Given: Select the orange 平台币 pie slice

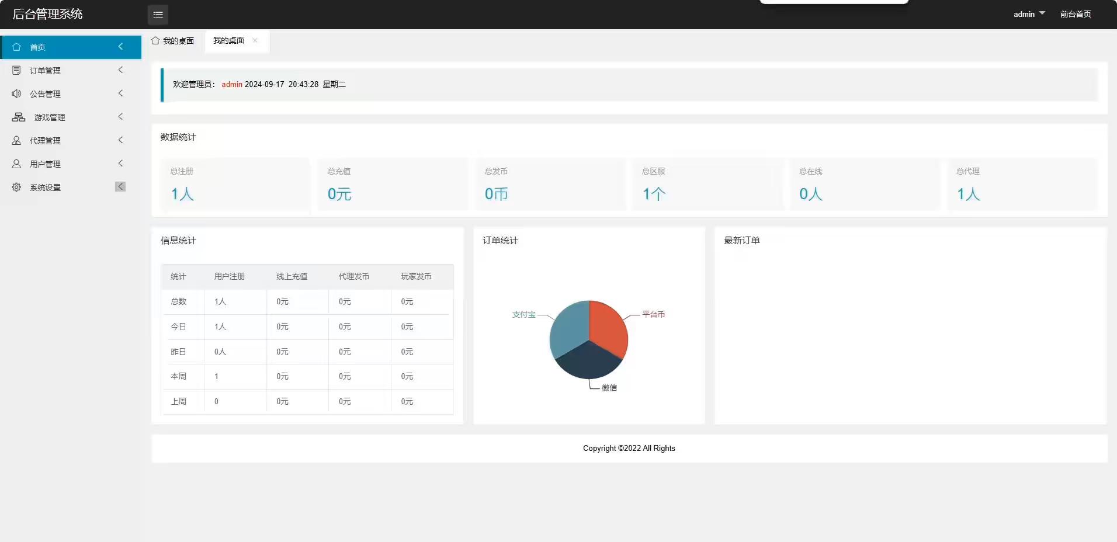Looking at the screenshot, I should (609, 327).
